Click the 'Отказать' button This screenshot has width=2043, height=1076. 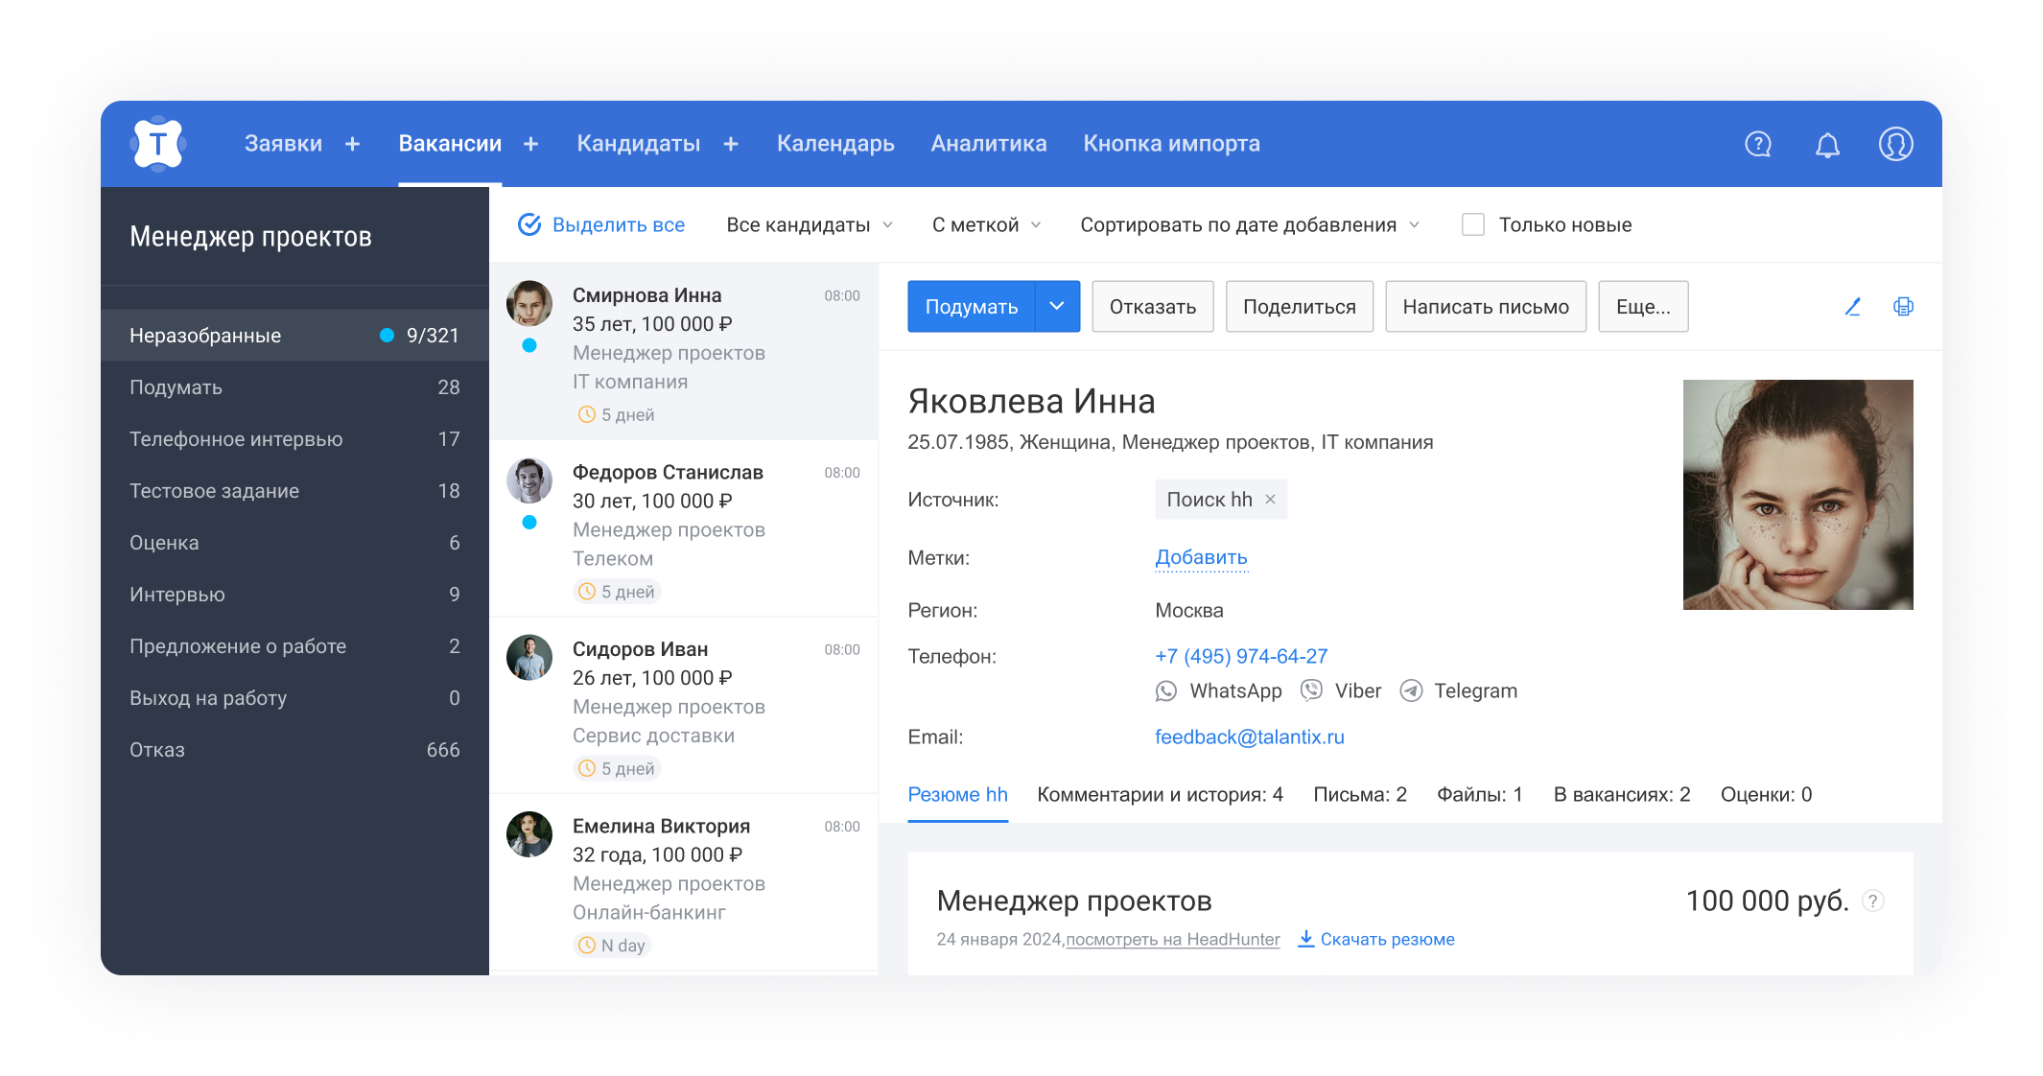1152,306
